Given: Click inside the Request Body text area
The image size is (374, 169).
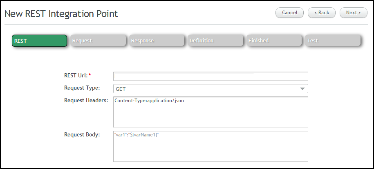Looking at the screenshot, I should pyautogui.click(x=211, y=146).
